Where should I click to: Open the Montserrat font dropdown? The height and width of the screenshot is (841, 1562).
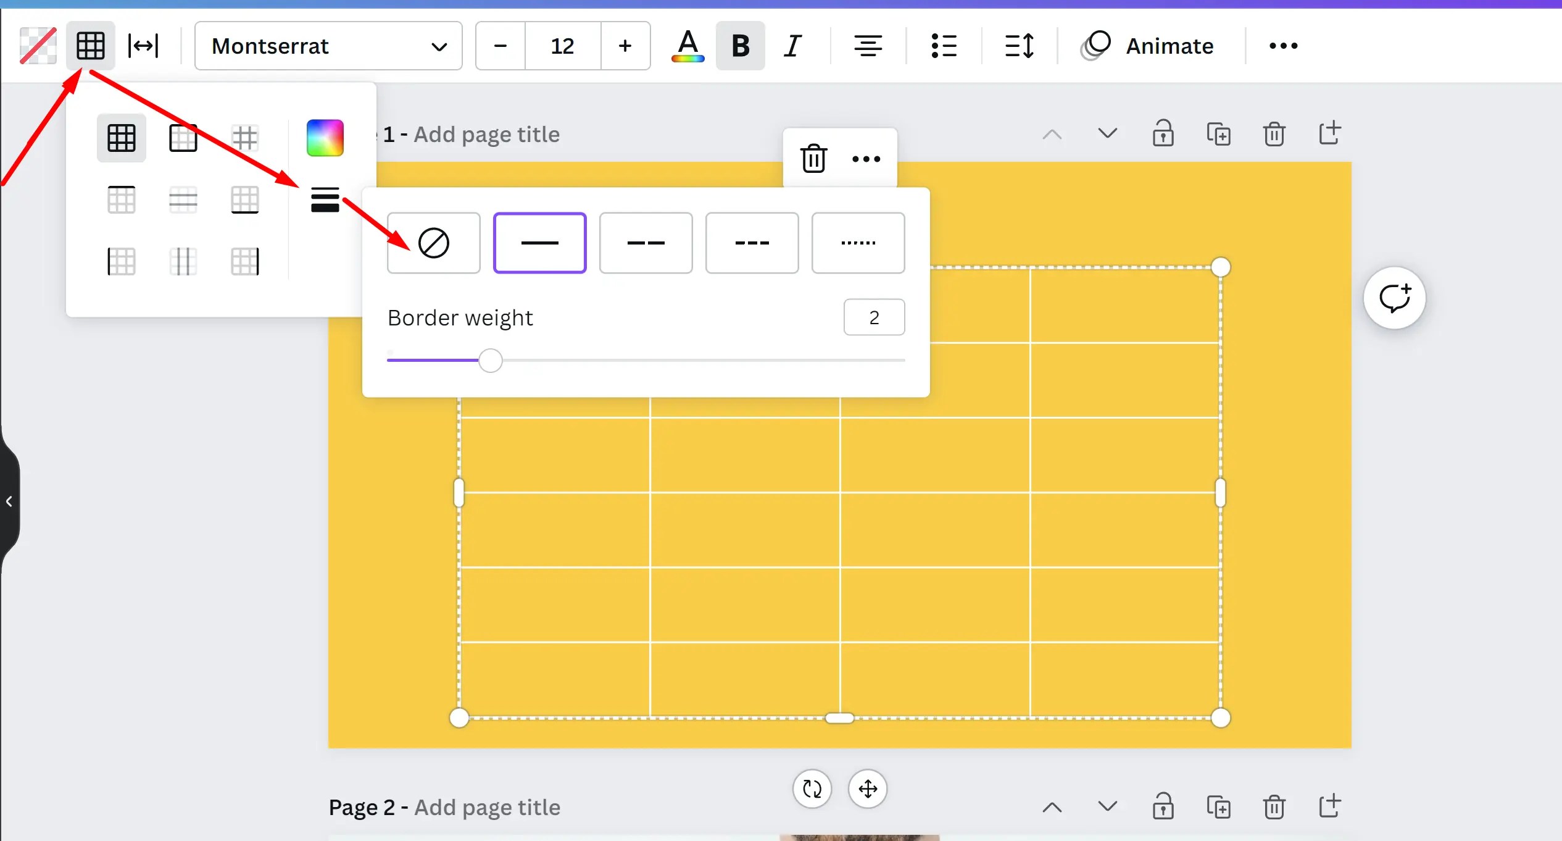pos(328,46)
